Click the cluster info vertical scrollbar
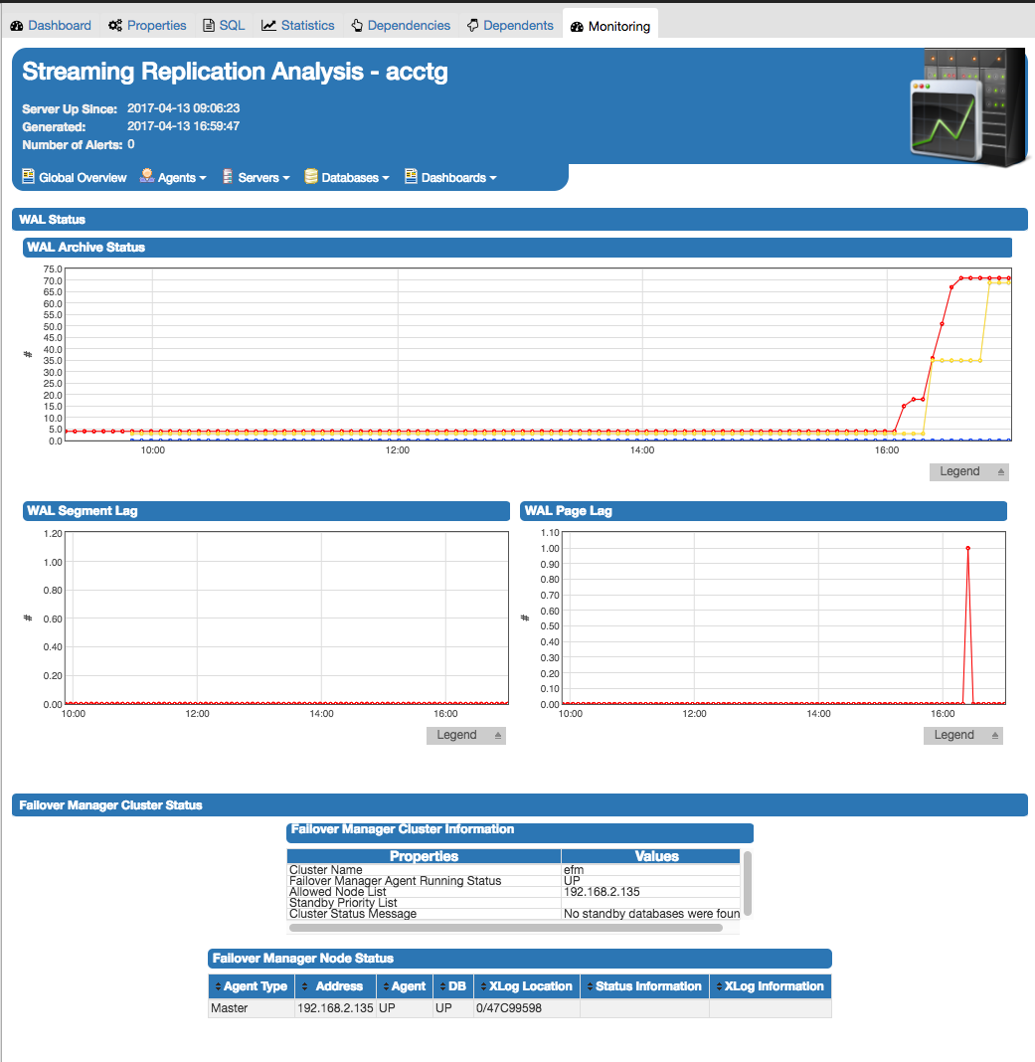This screenshot has width=1035, height=1062. click(x=748, y=883)
